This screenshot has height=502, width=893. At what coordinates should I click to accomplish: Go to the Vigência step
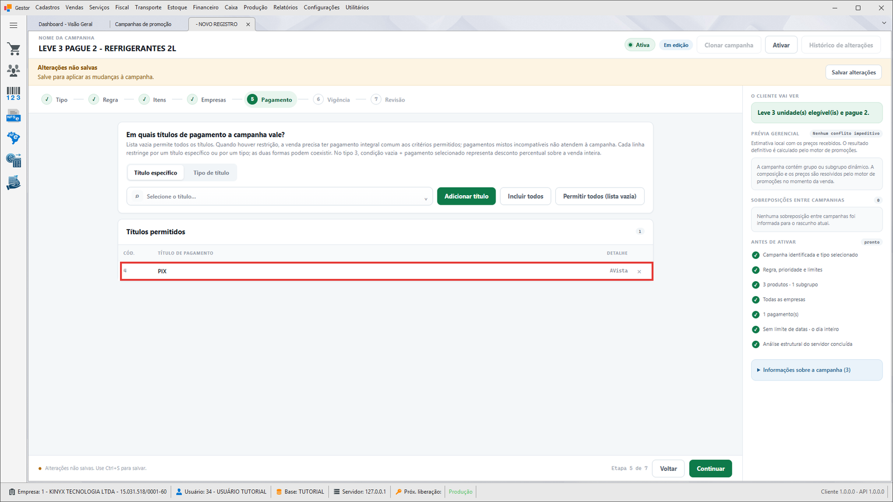click(332, 100)
